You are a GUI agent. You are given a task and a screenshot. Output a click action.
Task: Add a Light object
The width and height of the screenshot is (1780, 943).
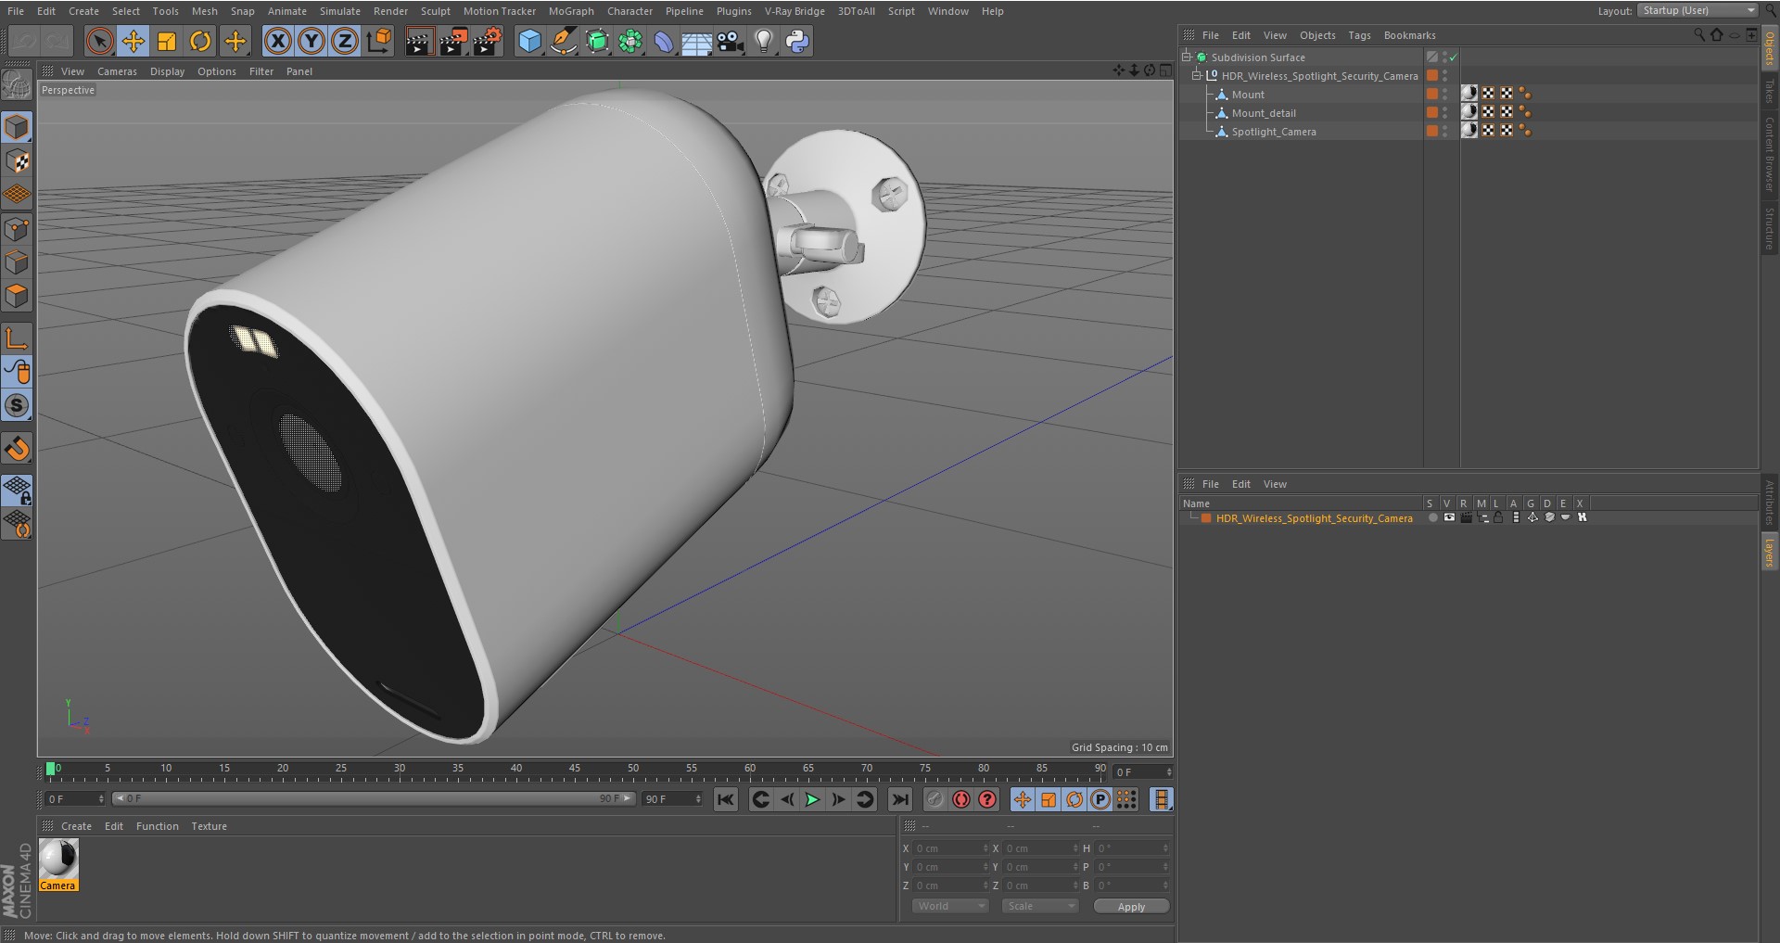point(764,41)
